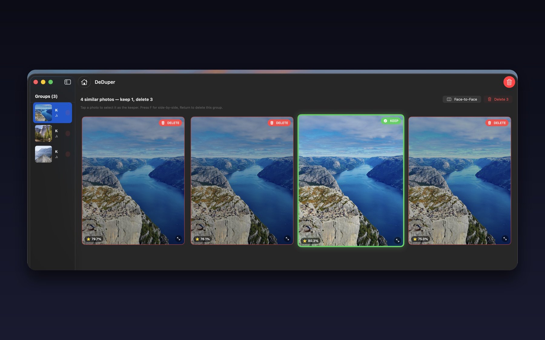Close the DeDuper window
The height and width of the screenshot is (340, 545).
pos(36,82)
